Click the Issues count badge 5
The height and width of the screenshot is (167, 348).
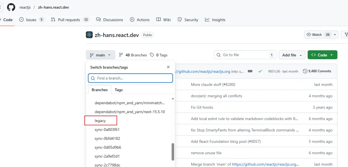tap(41, 20)
